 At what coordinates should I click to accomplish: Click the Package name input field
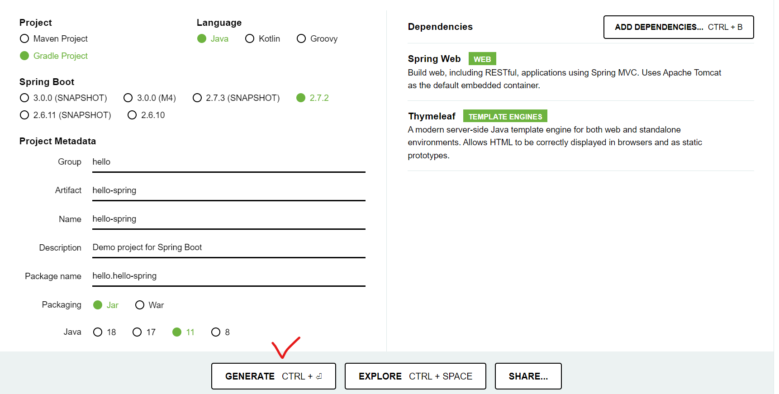(229, 276)
